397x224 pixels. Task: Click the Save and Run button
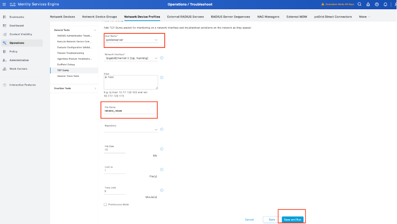tap(292, 220)
